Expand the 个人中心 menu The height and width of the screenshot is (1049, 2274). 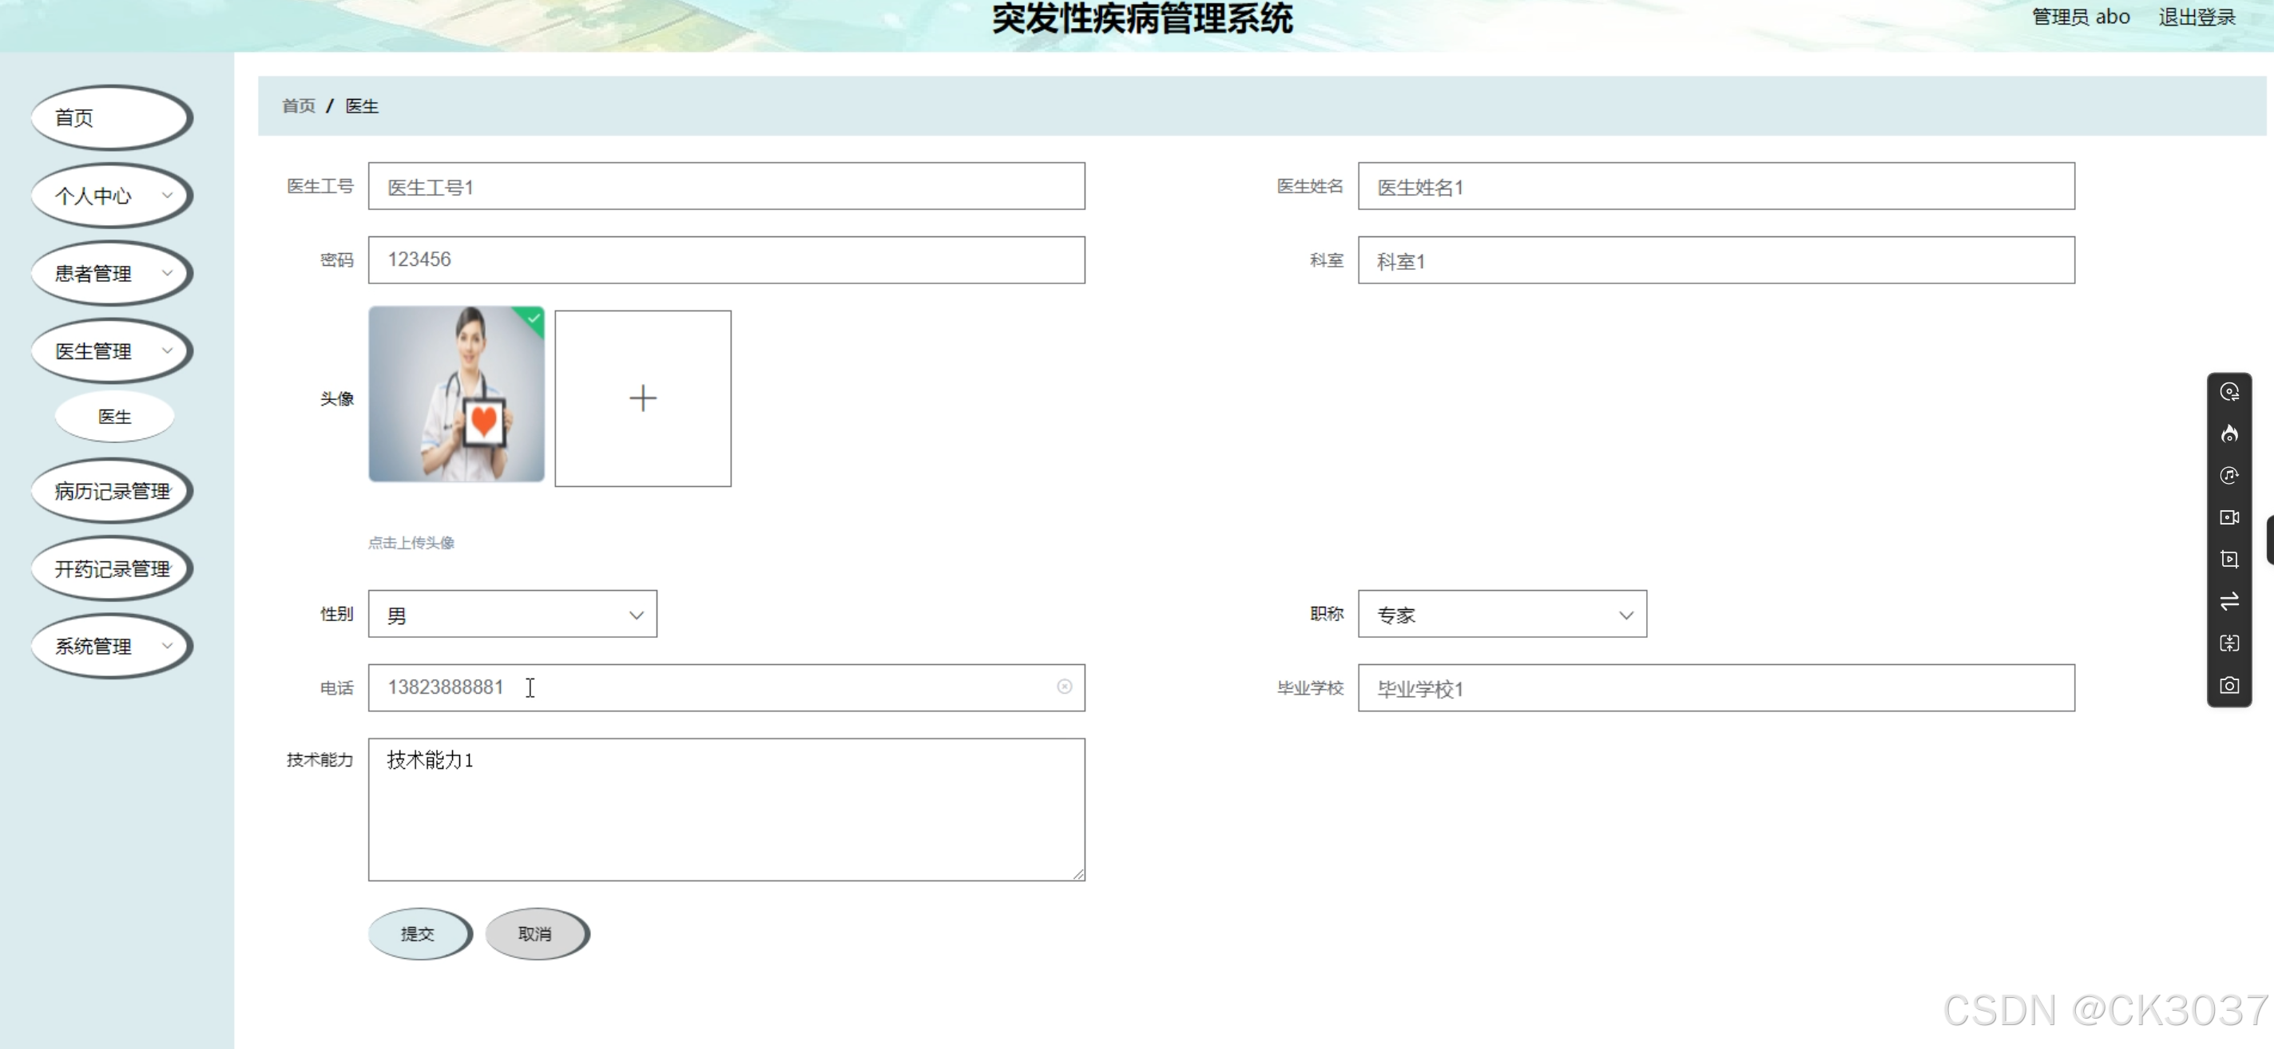(111, 196)
